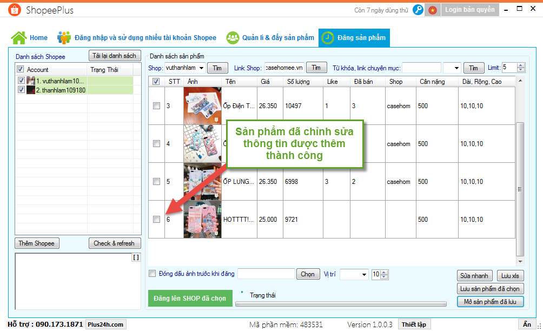Viewport: 543px width, 331px height.
Task: Click the multi-account people icon
Action: [x=64, y=38]
